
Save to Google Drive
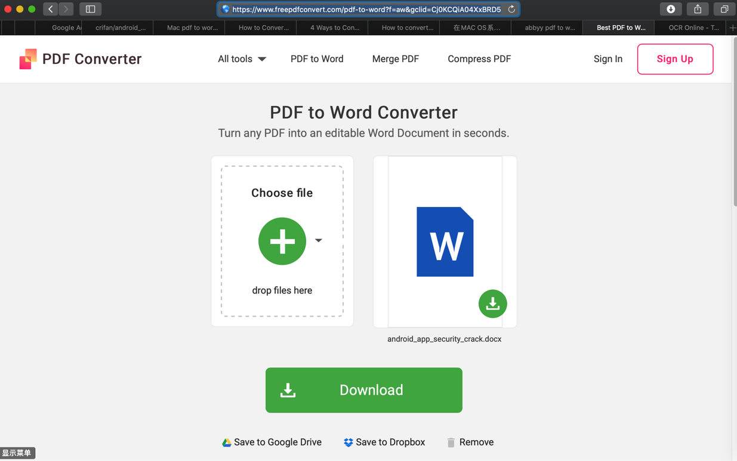pyautogui.click(x=272, y=442)
